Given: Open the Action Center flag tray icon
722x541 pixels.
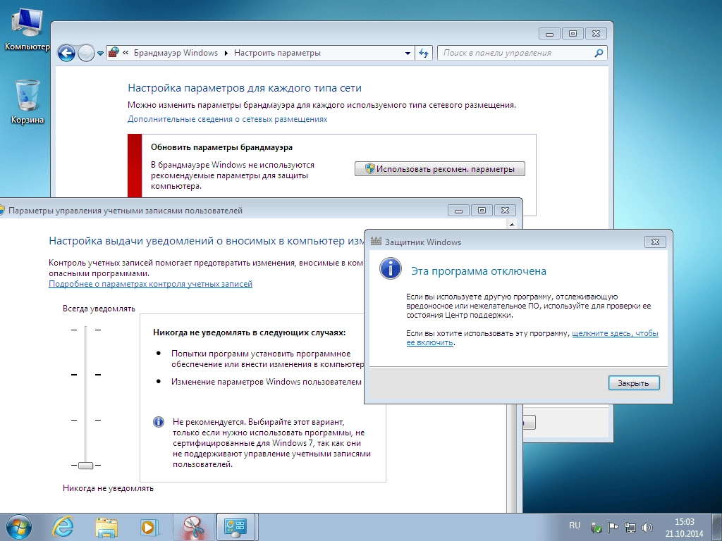Looking at the screenshot, I should tap(613, 527).
